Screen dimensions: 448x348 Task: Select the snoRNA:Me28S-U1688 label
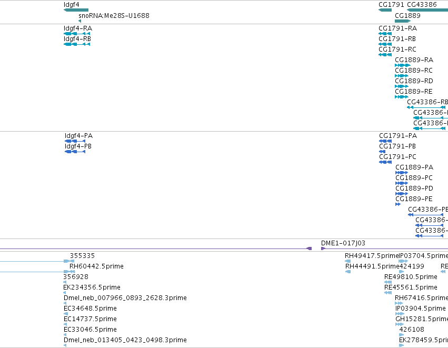click(x=114, y=16)
